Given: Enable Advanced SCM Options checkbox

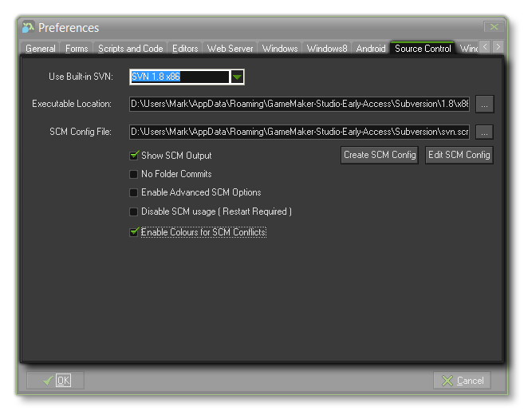Looking at the screenshot, I should [134, 192].
